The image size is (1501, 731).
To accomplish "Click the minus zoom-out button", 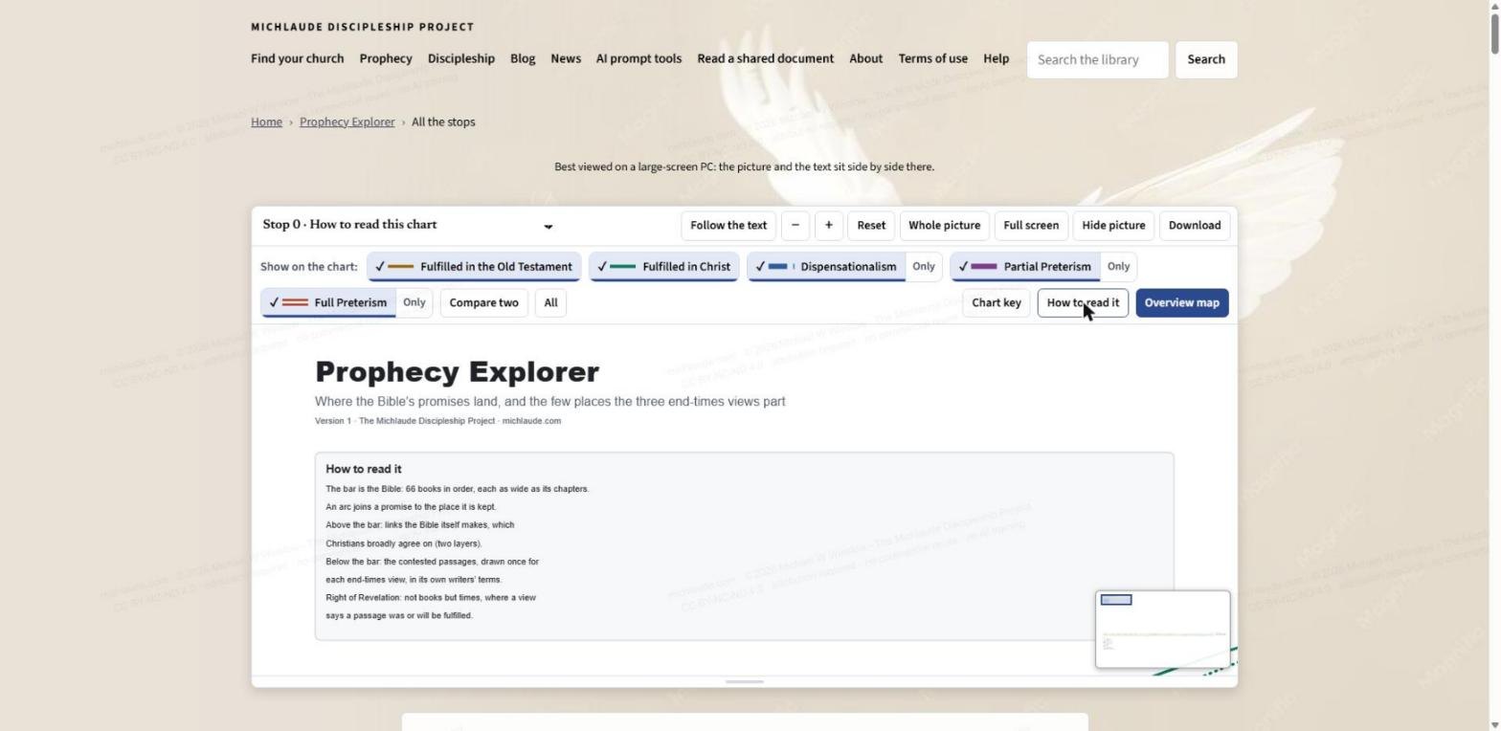I will (795, 226).
